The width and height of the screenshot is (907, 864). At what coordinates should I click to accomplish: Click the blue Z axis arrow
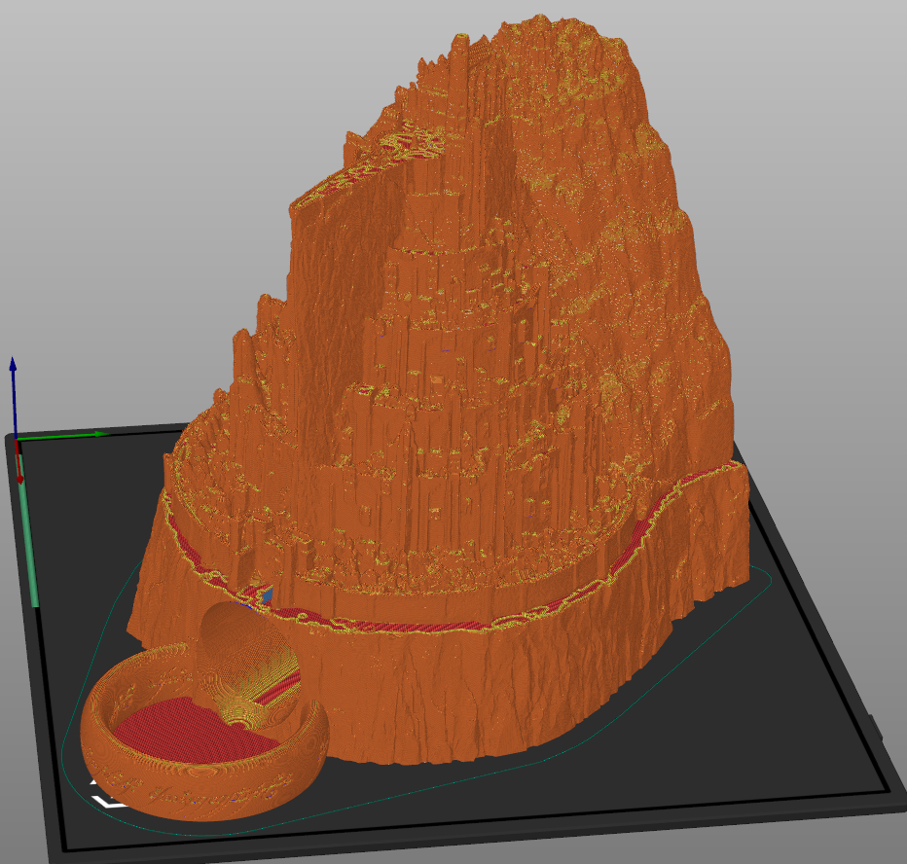click(x=13, y=396)
